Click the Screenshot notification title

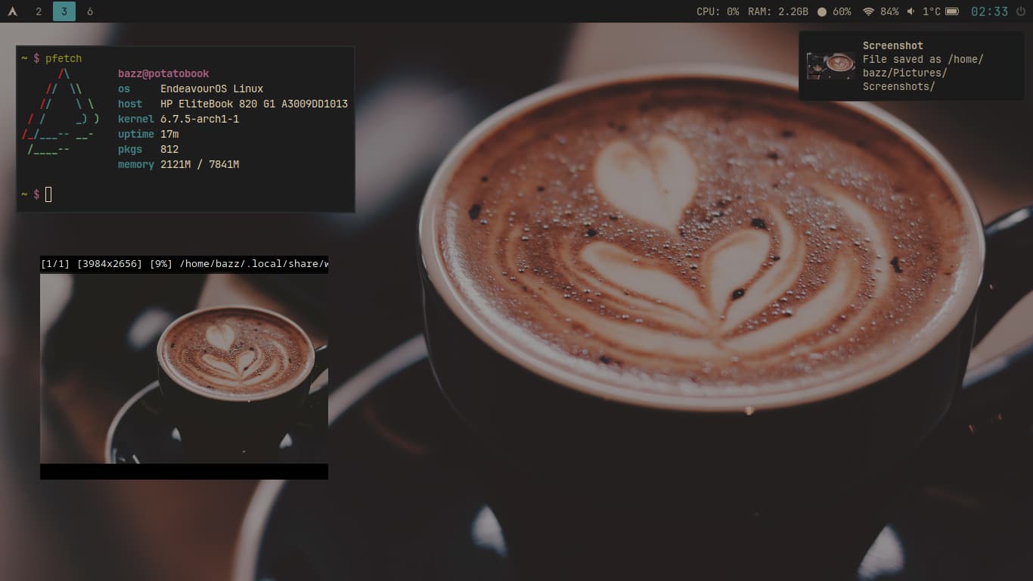pos(892,45)
